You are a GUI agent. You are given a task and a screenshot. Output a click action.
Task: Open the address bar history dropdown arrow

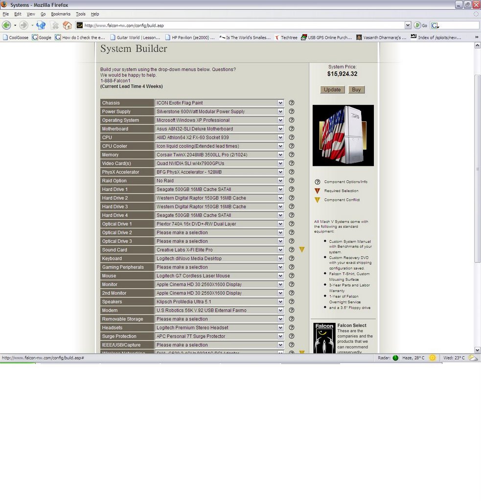click(x=408, y=25)
